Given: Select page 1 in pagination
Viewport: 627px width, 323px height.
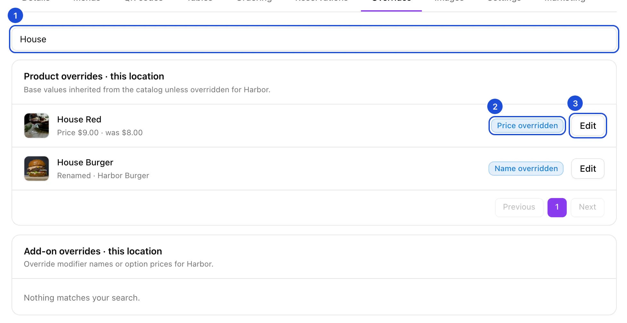Looking at the screenshot, I should pyautogui.click(x=557, y=207).
